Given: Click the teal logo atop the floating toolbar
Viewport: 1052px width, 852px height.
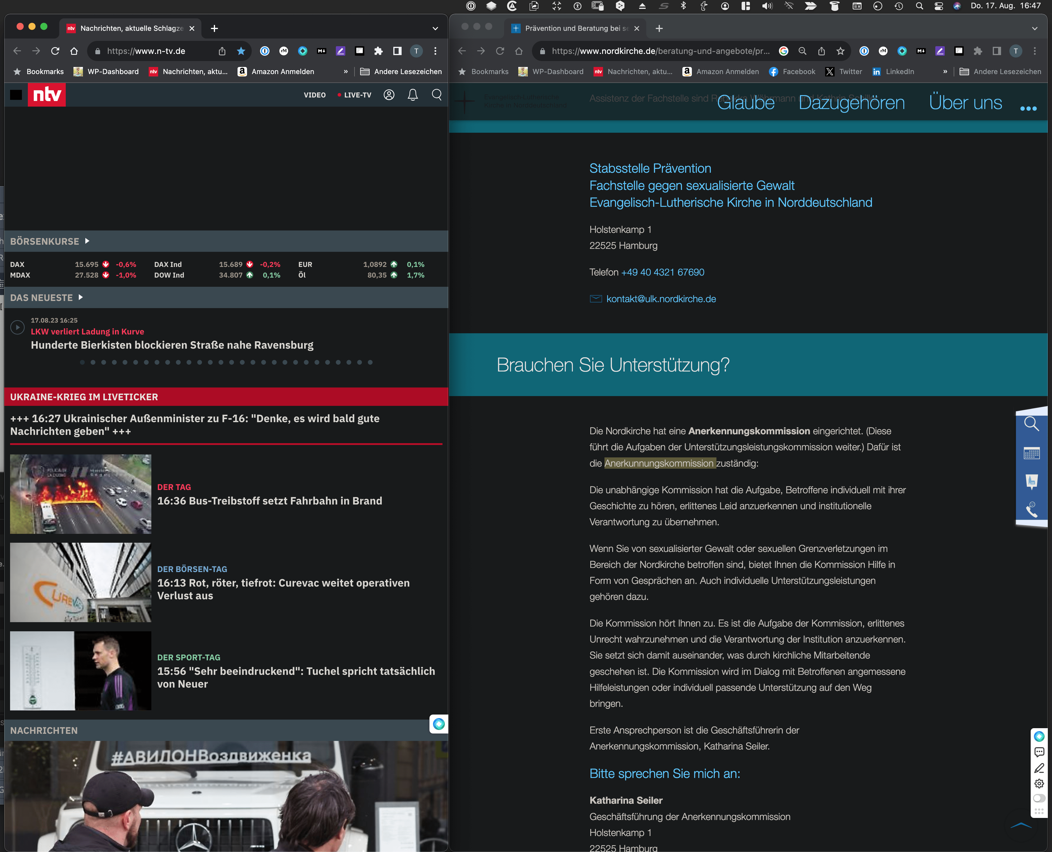Looking at the screenshot, I should coord(1039,736).
